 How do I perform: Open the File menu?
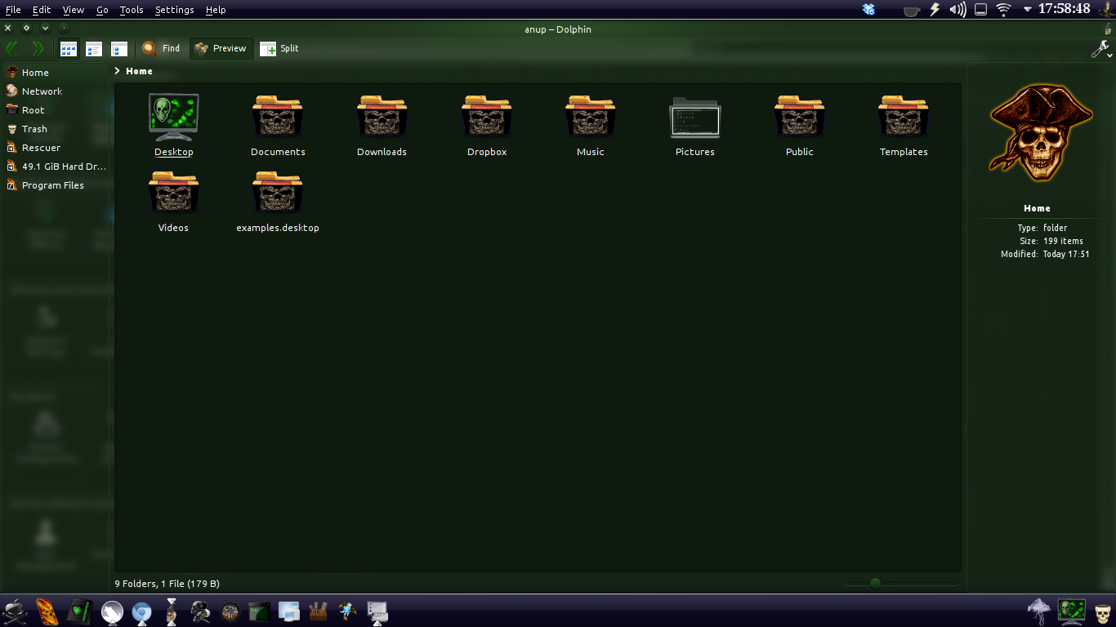click(13, 10)
